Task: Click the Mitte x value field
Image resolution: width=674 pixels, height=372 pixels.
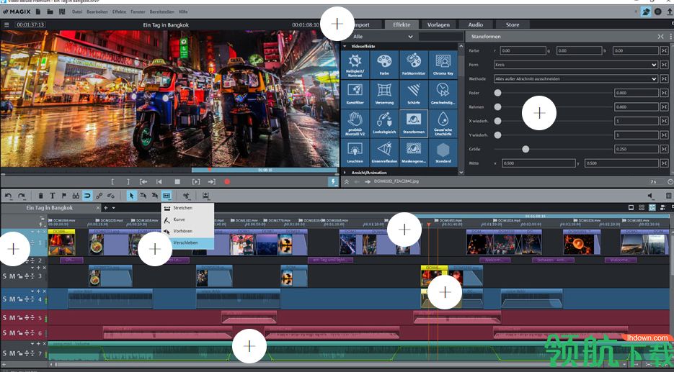Action: pos(538,163)
